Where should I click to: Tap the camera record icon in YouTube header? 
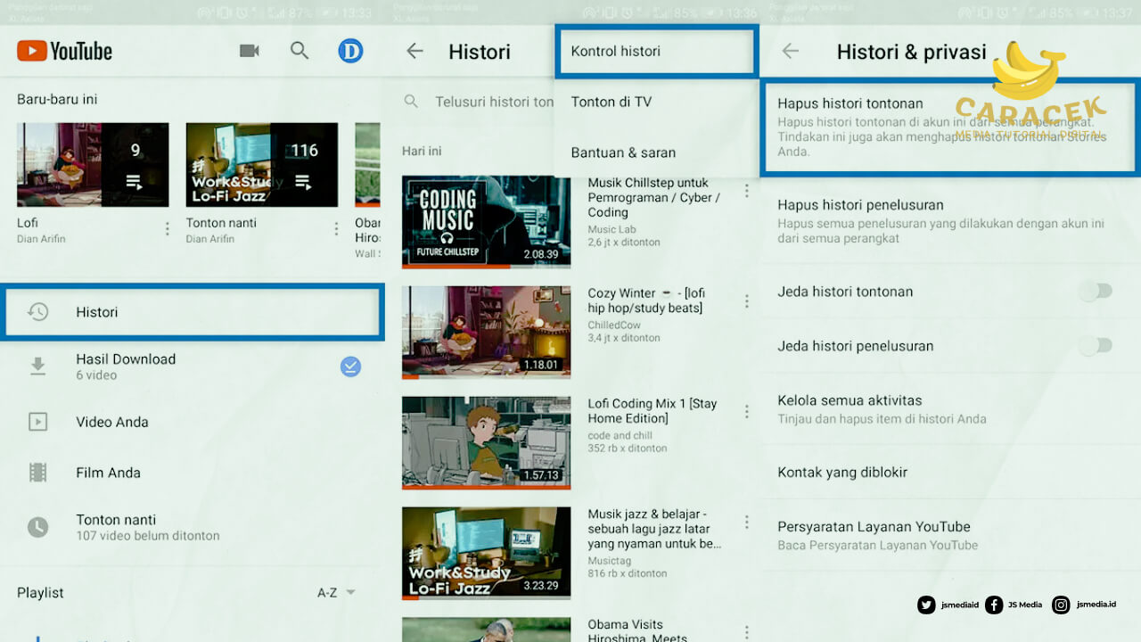(x=250, y=51)
